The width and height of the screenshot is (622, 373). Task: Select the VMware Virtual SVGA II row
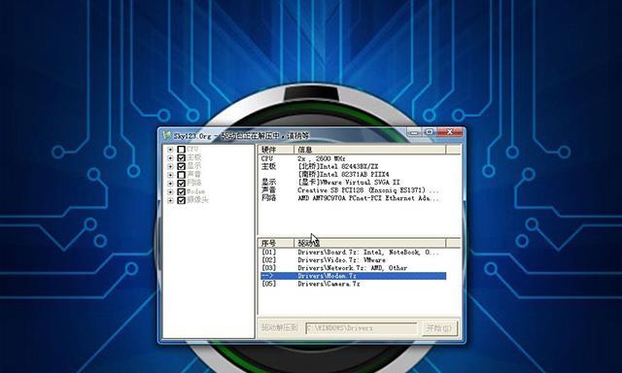click(x=353, y=183)
